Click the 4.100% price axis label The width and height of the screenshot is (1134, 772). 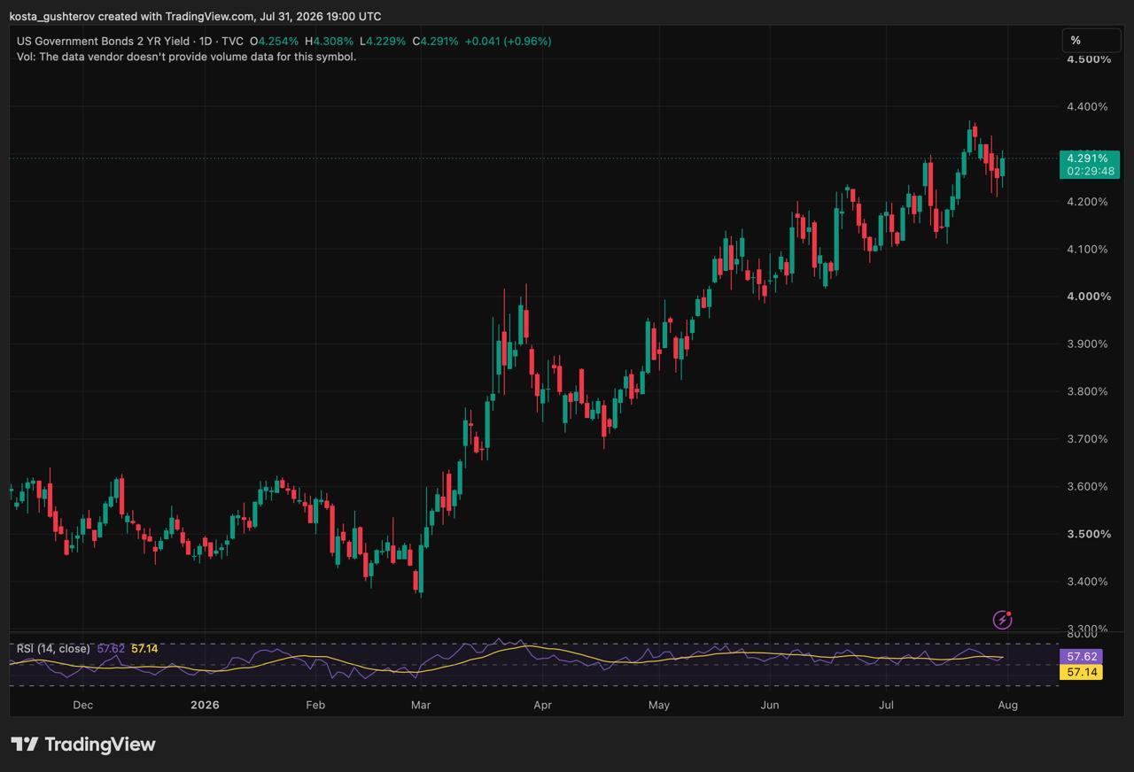click(x=1089, y=250)
